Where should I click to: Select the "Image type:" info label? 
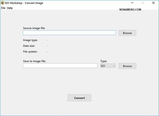point(30,40)
